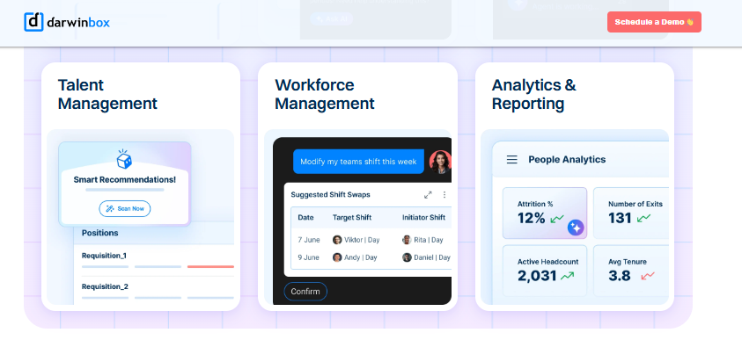Click the Smart Recommendations! heading
The height and width of the screenshot is (340, 742).
click(124, 180)
